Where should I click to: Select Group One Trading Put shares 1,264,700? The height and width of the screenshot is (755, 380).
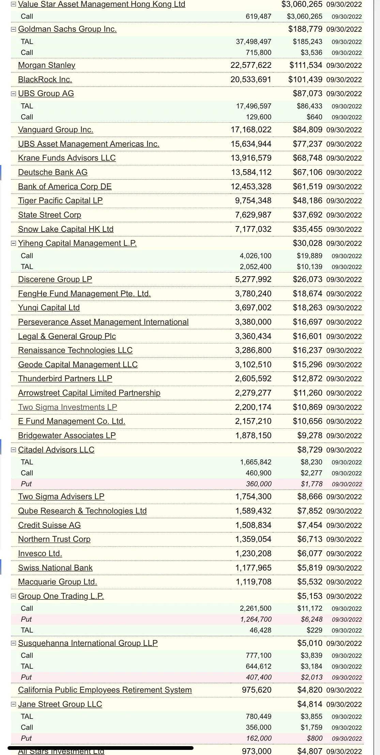pos(256,619)
